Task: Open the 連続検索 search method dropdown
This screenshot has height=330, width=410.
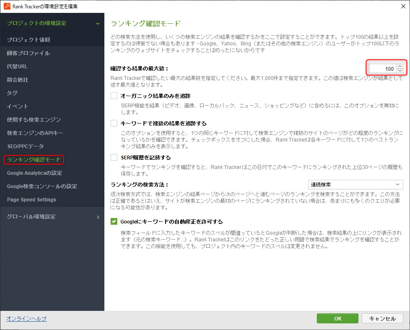Action: (x=355, y=184)
